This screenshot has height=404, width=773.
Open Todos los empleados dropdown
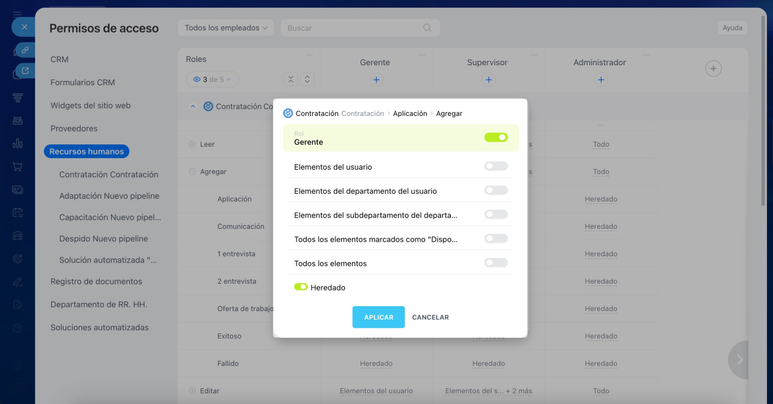click(226, 28)
